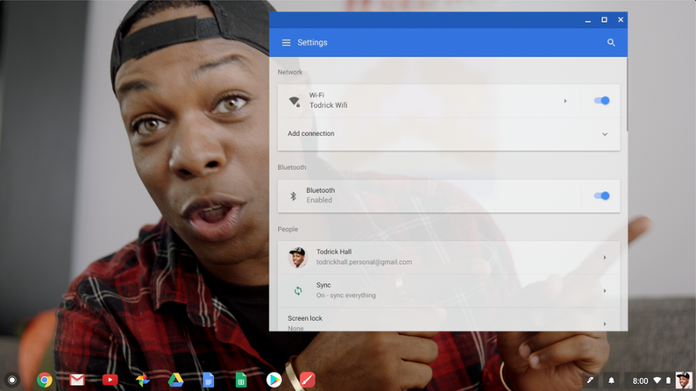Open Gmail from the shelf
Image resolution: width=696 pixels, height=391 pixels.
point(77,380)
